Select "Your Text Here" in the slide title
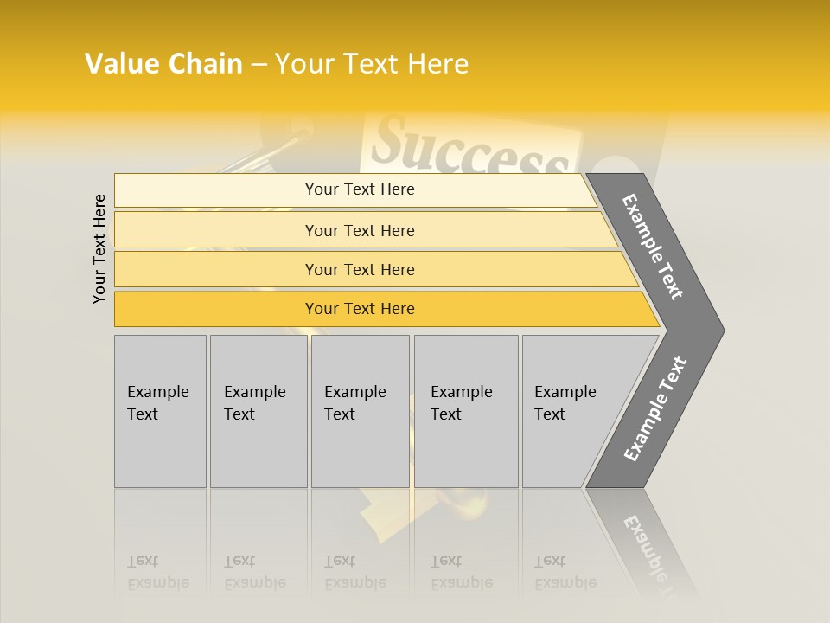 coord(372,64)
